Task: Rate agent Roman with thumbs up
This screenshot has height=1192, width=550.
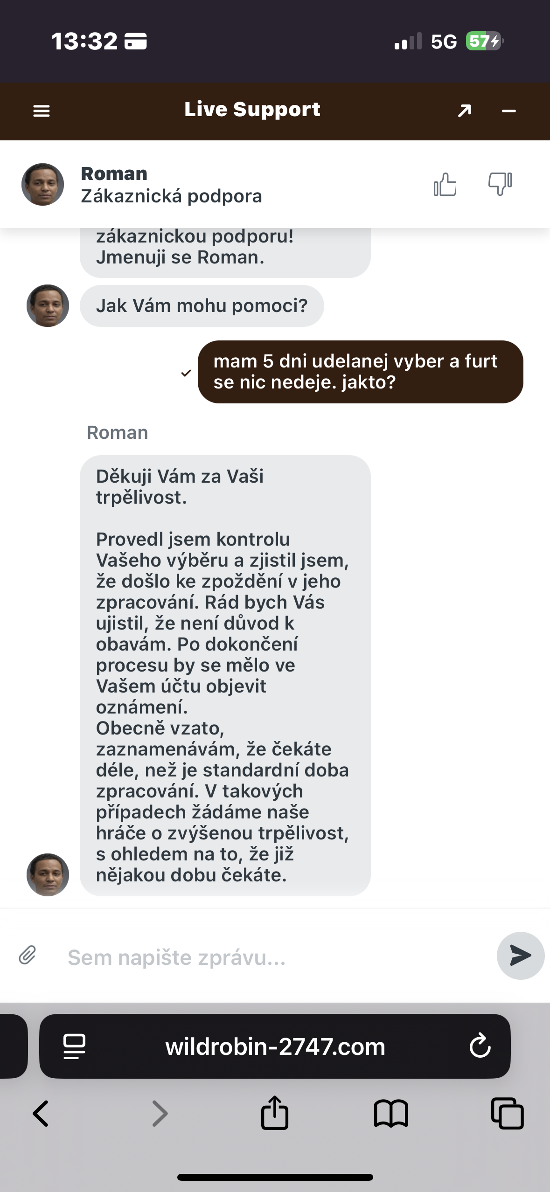Action: [x=445, y=185]
